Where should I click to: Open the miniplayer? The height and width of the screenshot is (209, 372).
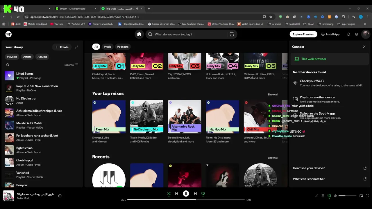click(361, 196)
